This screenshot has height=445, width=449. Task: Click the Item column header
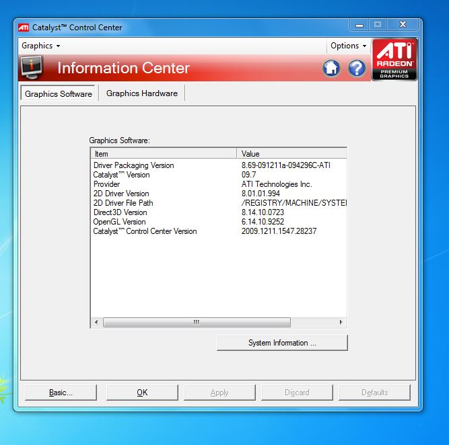pyautogui.click(x=164, y=153)
